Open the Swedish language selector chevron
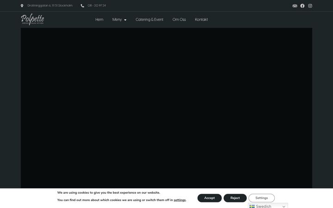 (x=284, y=206)
